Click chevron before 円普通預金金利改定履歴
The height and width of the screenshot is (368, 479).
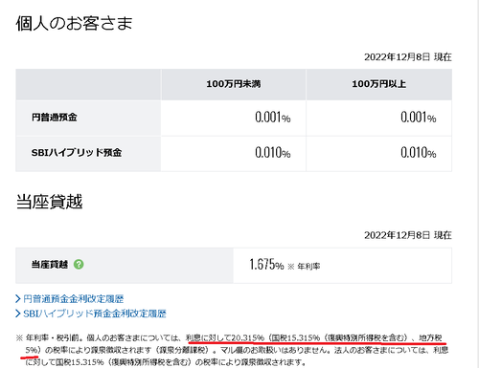coord(18,299)
